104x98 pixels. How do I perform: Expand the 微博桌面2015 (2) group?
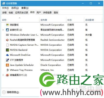click(3, 75)
